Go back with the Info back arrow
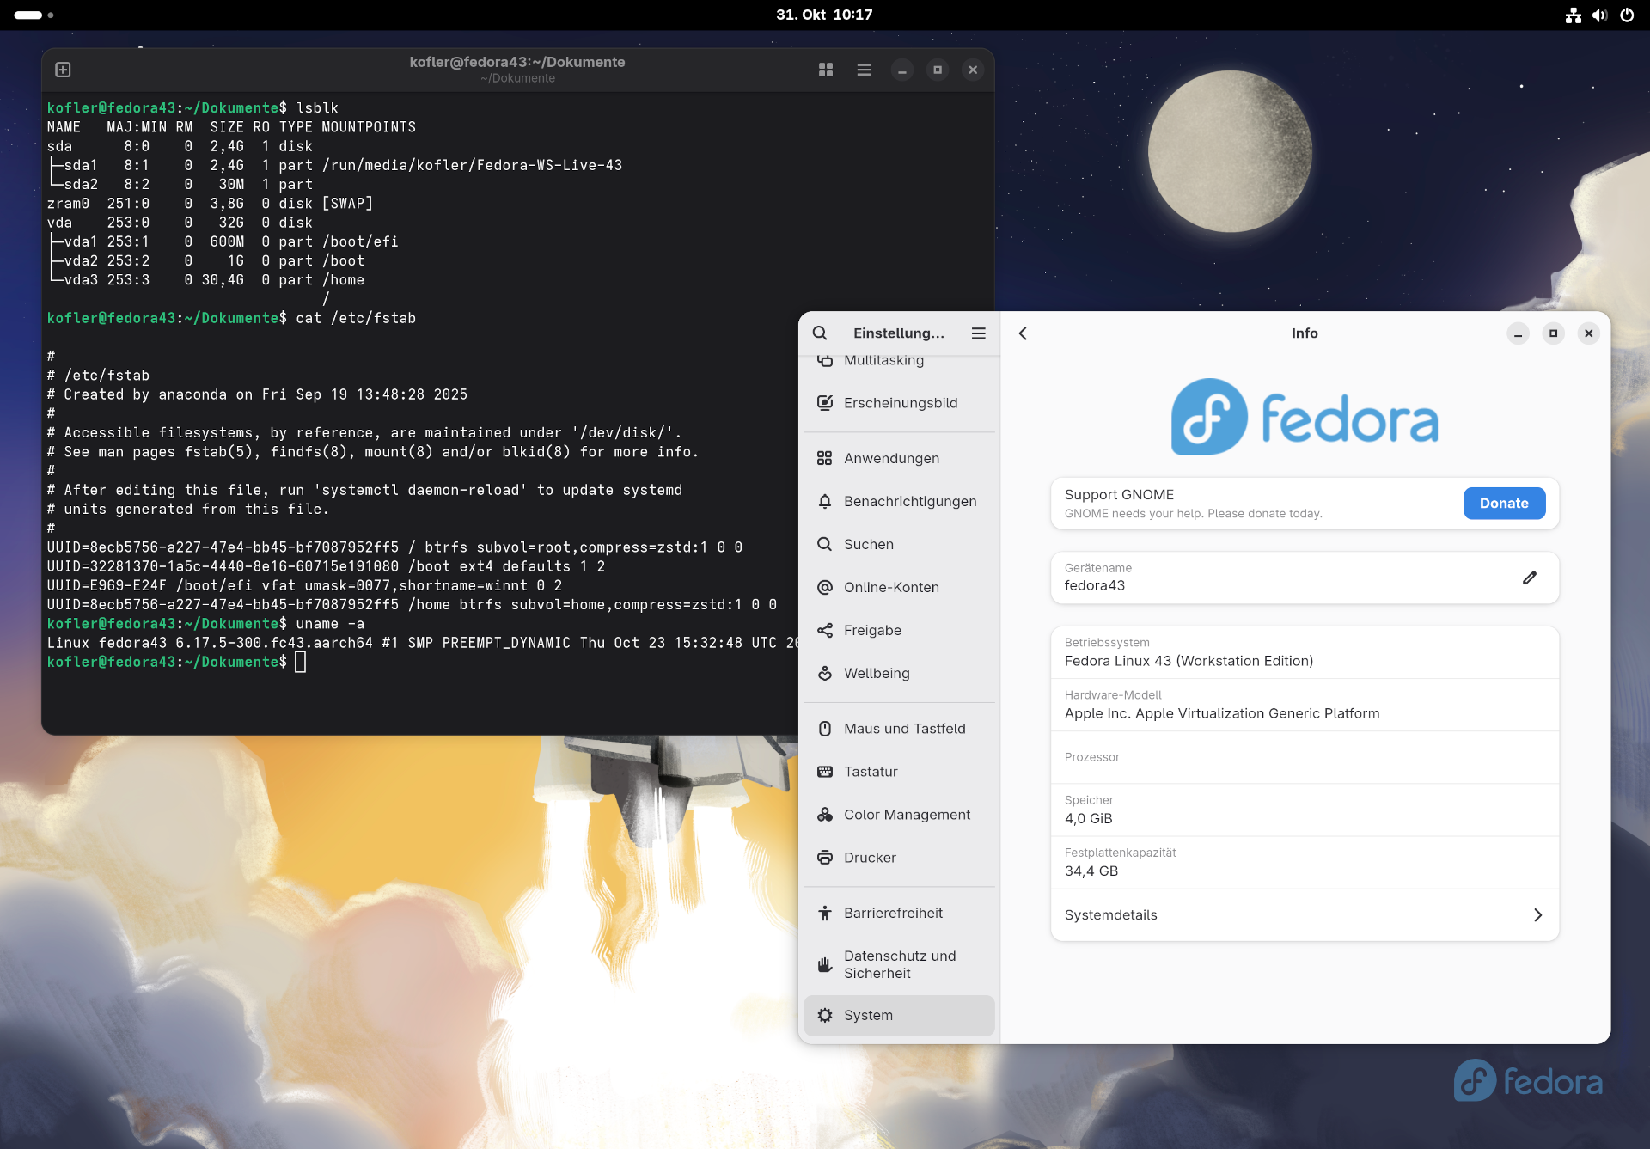This screenshot has width=1650, height=1149. [1023, 333]
